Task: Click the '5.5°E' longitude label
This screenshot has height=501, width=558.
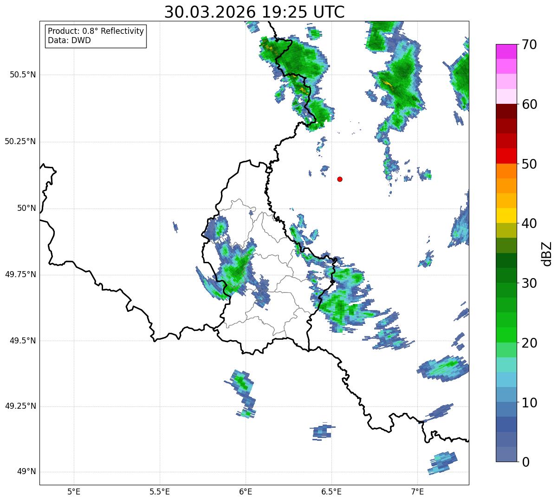Action: click(x=160, y=491)
